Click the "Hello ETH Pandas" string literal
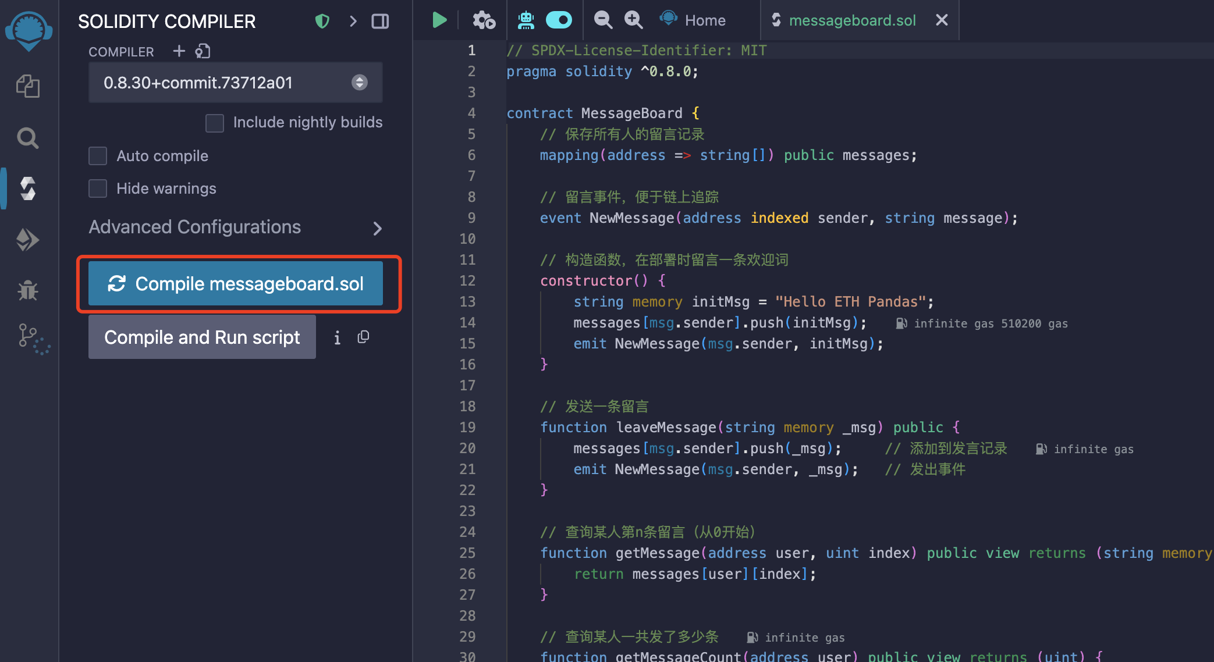Screen dimensions: 1214x662 click(850, 302)
